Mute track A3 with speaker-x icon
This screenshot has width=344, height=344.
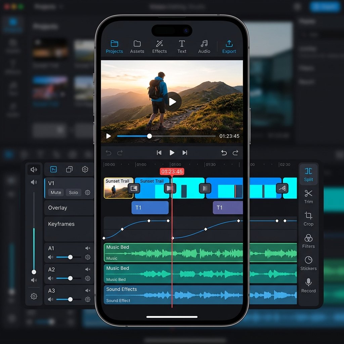88,291
